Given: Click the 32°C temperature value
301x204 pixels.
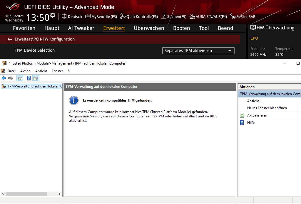Looking at the screenshot, I should click(x=279, y=55).
